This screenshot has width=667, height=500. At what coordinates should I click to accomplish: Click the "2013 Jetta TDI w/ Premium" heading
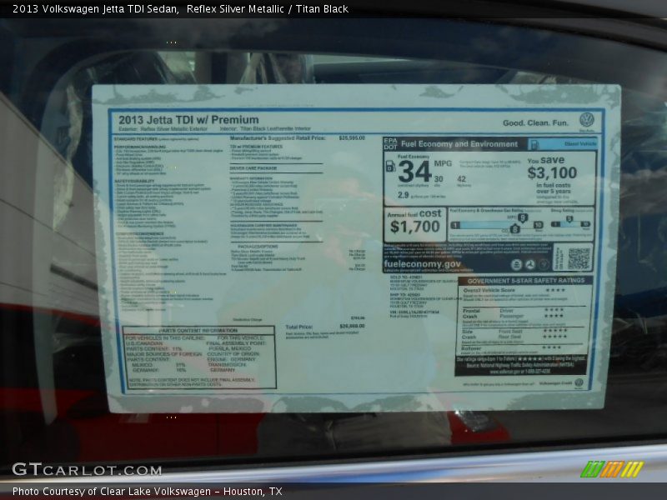coord(188,120)
